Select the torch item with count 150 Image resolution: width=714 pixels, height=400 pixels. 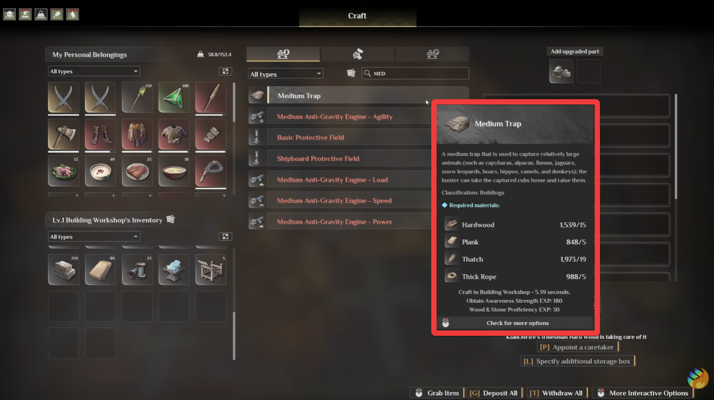tap(137, 97)
